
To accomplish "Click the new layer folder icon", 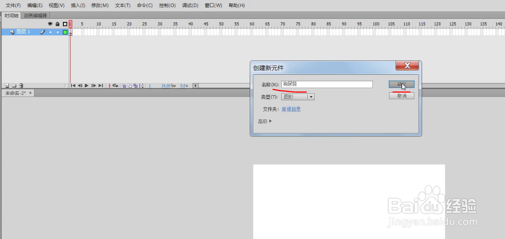I will click(x=14, y=85).
